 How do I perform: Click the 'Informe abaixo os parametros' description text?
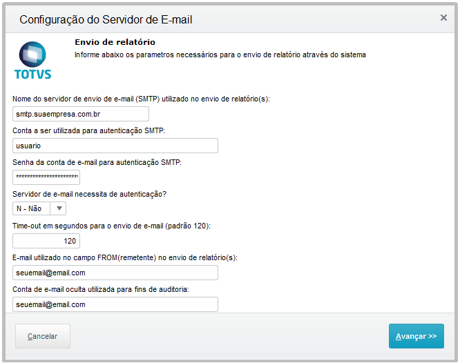pos(220,55)
